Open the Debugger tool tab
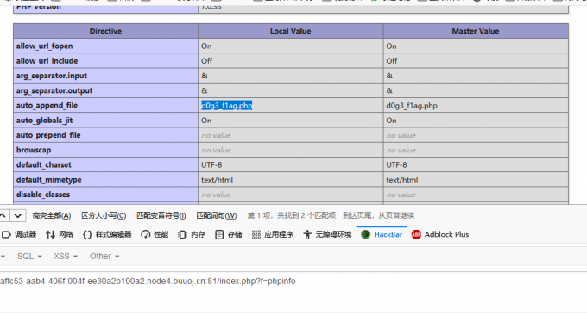The width and height of the screenshot is (587, 316). tap(19, 234)
